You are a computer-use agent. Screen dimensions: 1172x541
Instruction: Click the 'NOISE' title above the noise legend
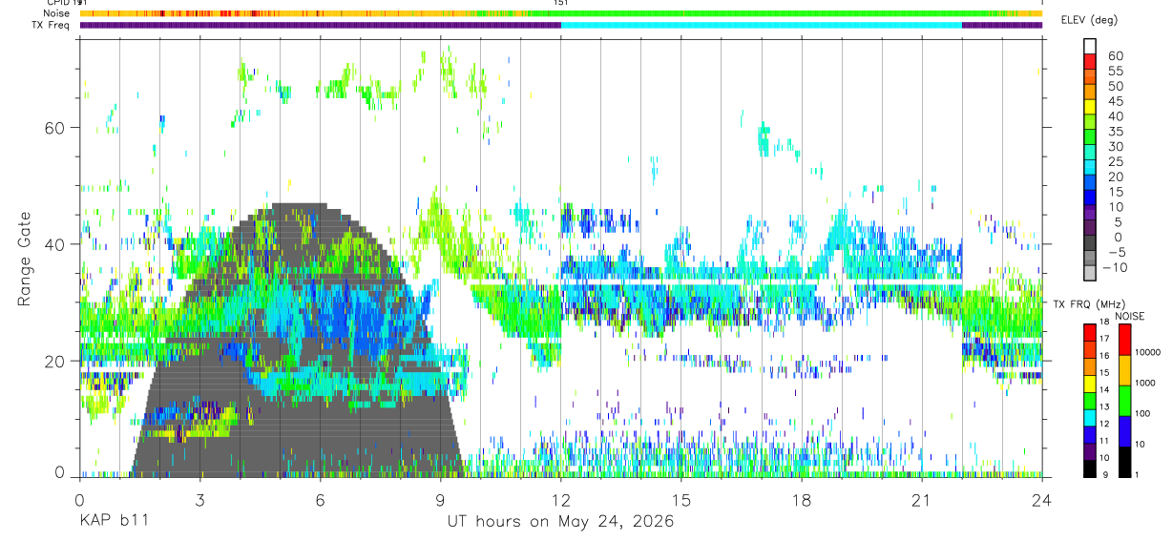[x=1130, y=316]
